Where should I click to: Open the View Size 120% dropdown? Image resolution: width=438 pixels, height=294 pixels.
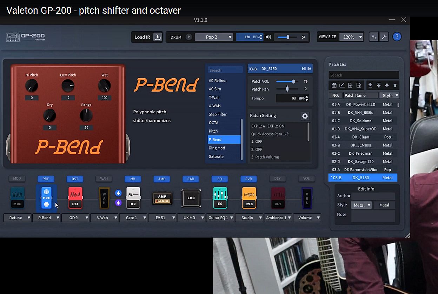pyautogui.click(x=351, y=37)
